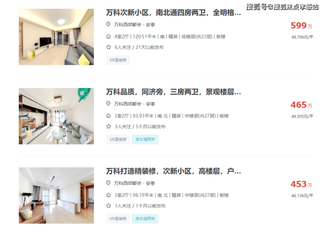Click star icon next to 1人关注
The height and width of the screenshot is (234, 326).
108,206
